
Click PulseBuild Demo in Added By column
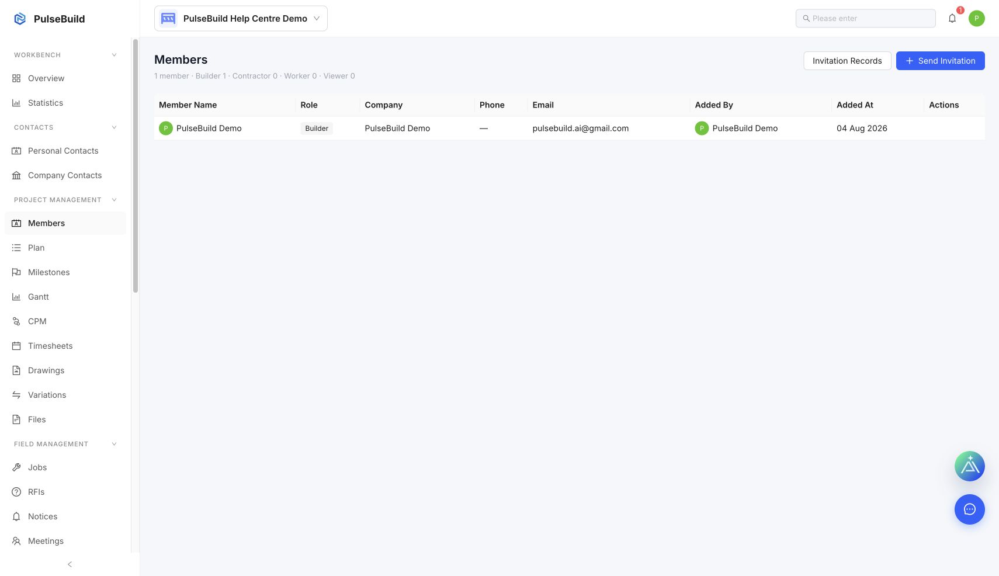click(x=745, y=129)
